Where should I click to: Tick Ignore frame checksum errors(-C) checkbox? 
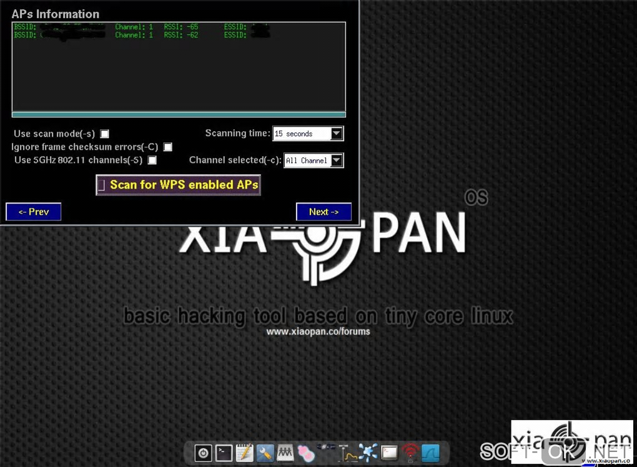pos(168,147)
